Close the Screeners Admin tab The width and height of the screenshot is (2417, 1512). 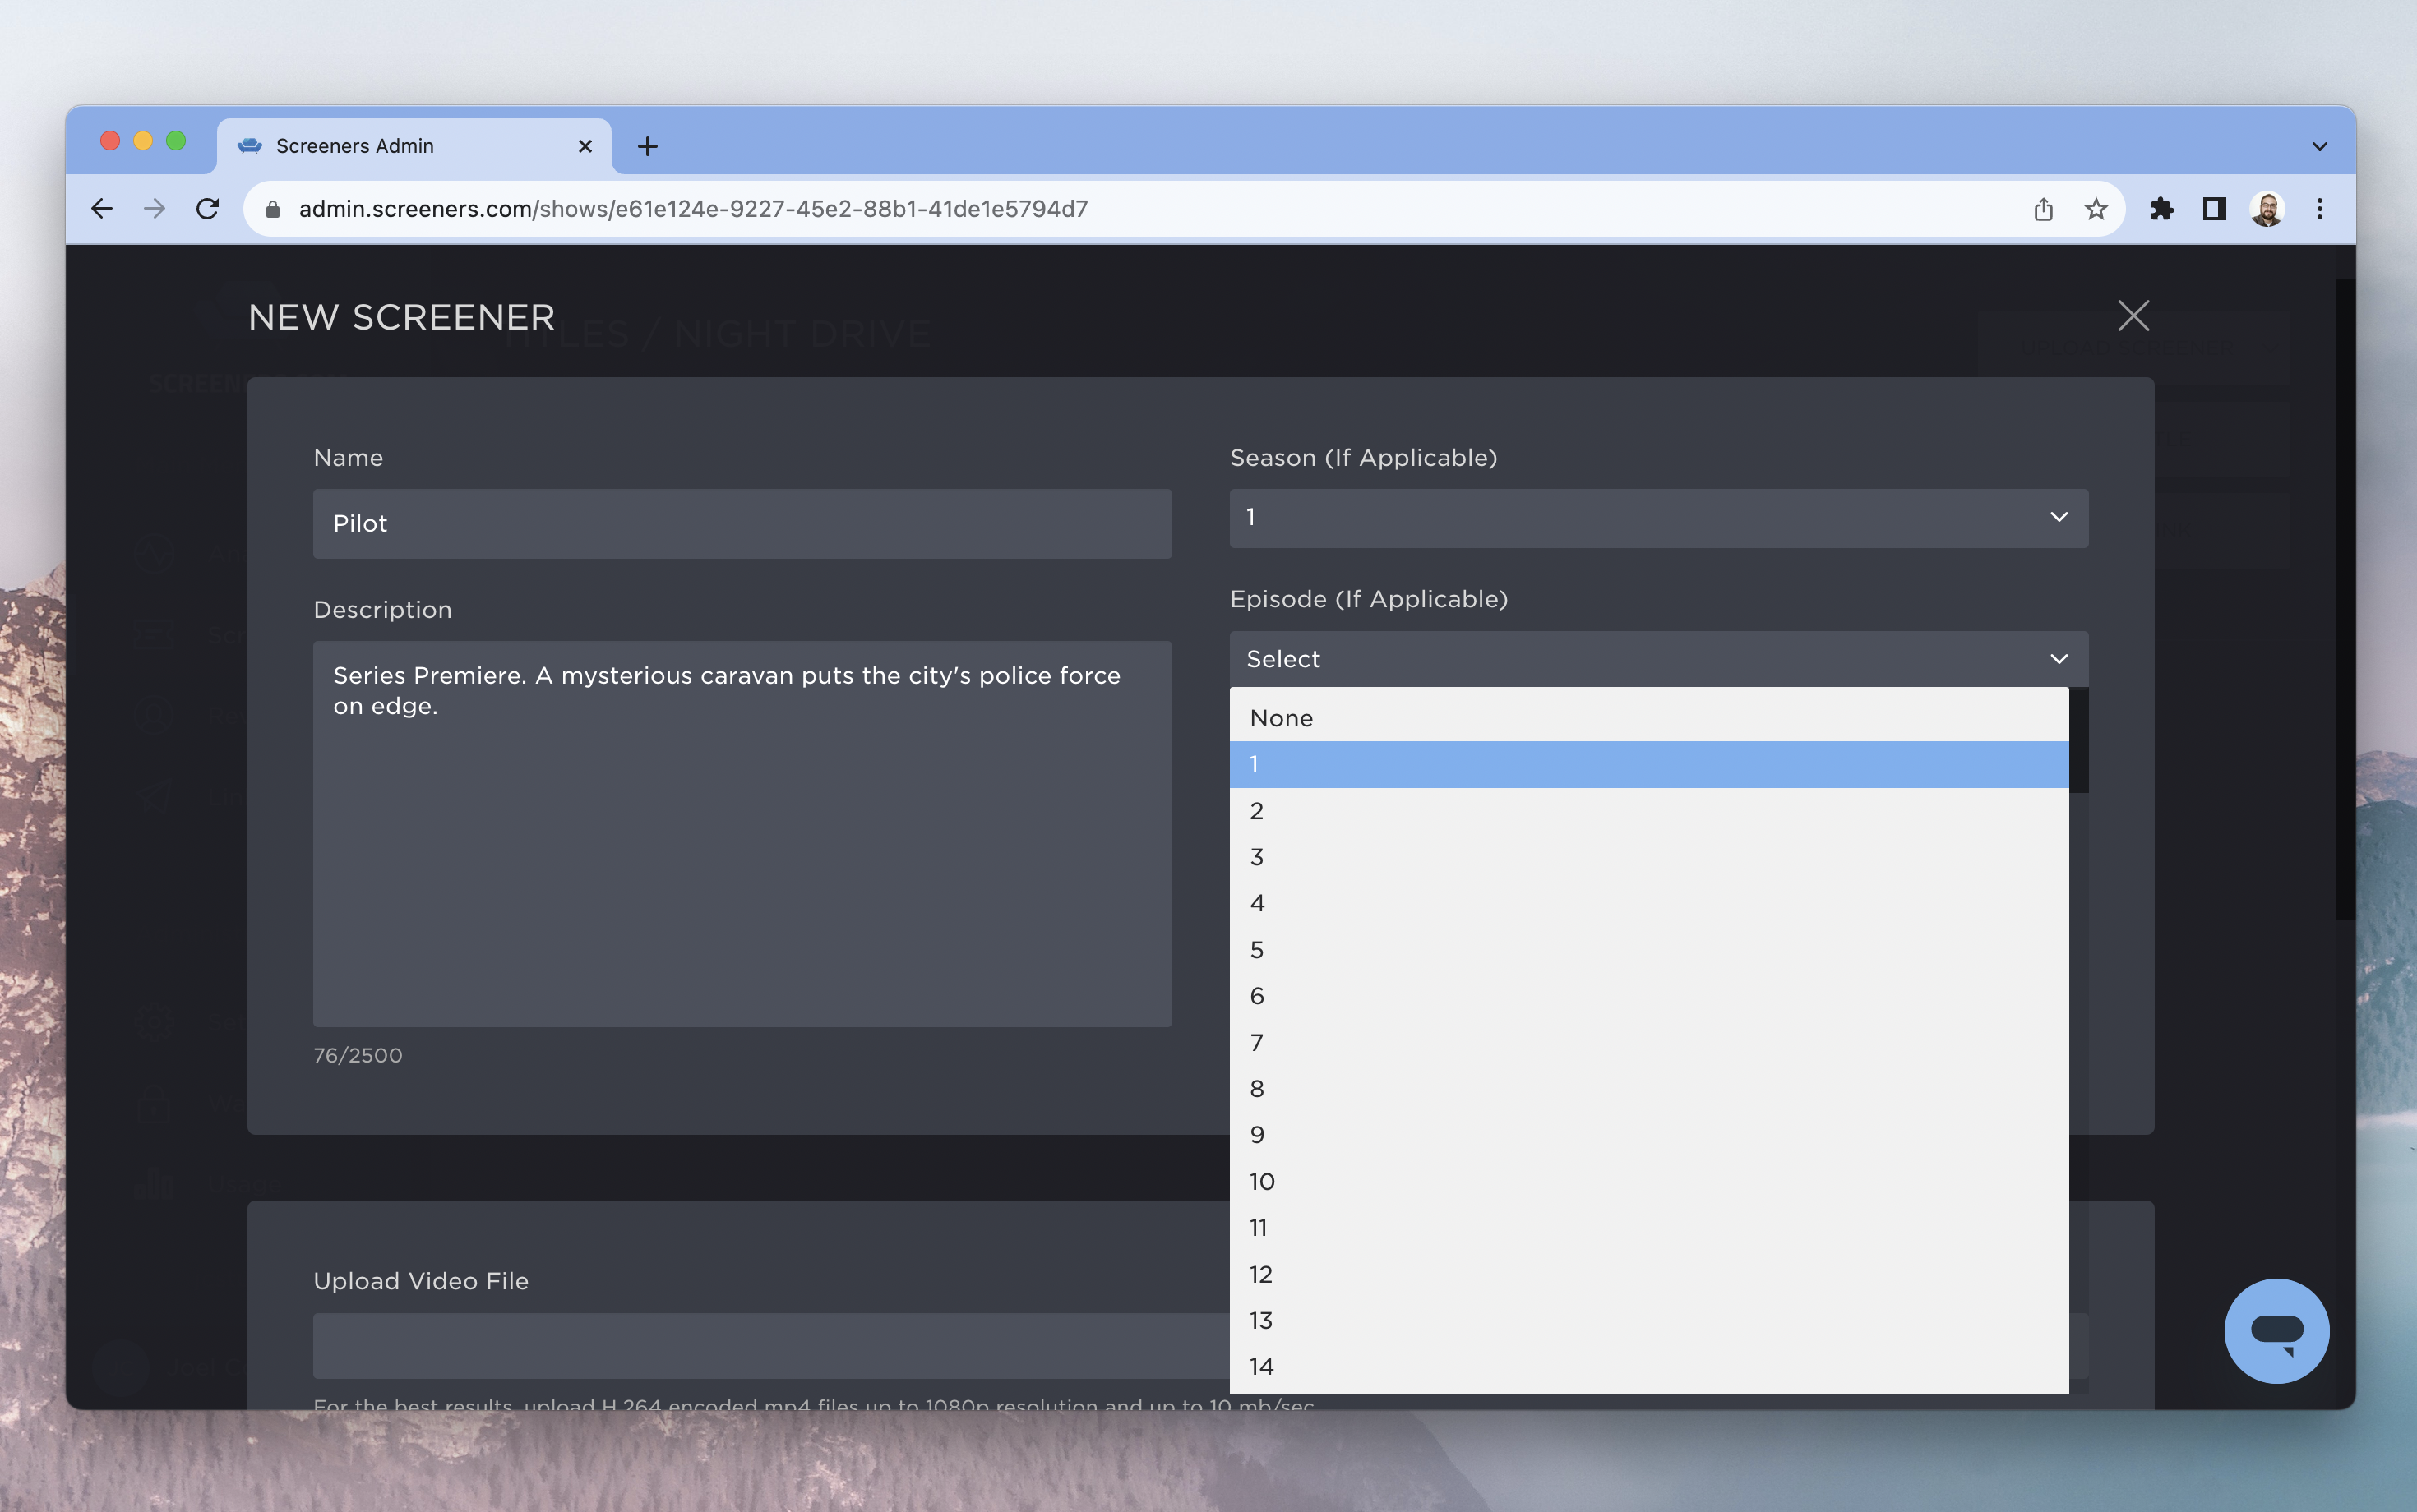point(585,146)
